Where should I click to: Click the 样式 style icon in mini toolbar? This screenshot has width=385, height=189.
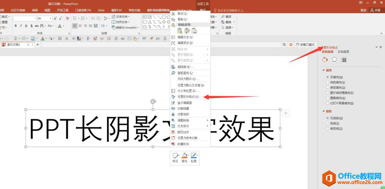click(x=176, y=157)
